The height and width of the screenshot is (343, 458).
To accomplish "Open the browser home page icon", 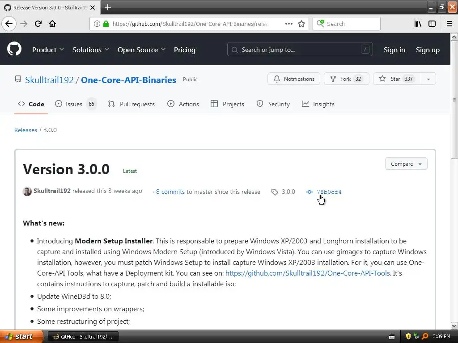I will [52, 24].
